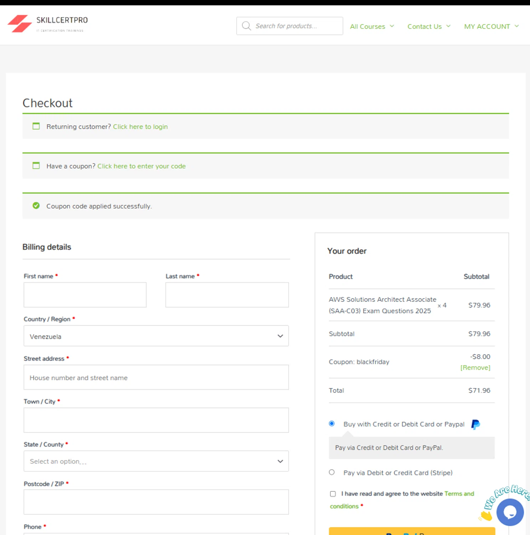530x535 pixels.
Task: Focus the Search for products field
Action: [290, 26]
